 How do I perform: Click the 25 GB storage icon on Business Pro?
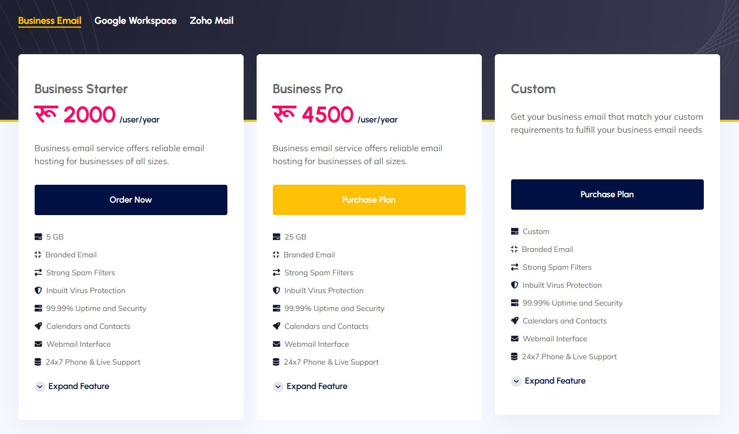[x=276, y=236]
